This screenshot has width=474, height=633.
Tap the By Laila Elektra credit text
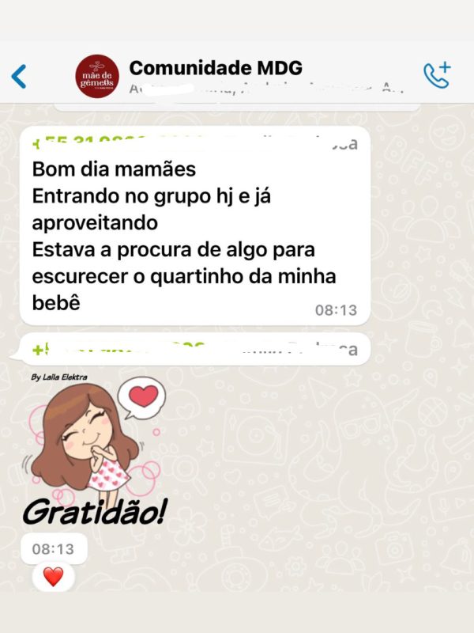click(59, 377)
